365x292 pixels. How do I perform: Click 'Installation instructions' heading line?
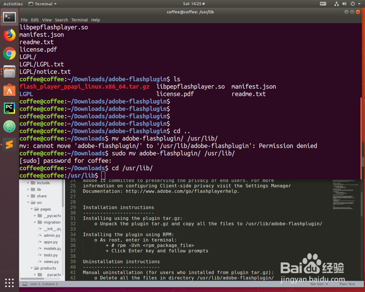[119, 207]
